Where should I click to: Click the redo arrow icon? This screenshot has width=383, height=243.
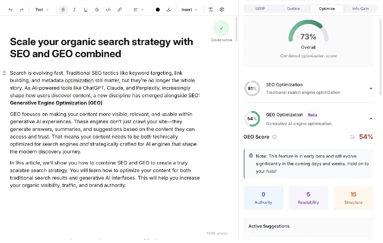click(21, 10)
